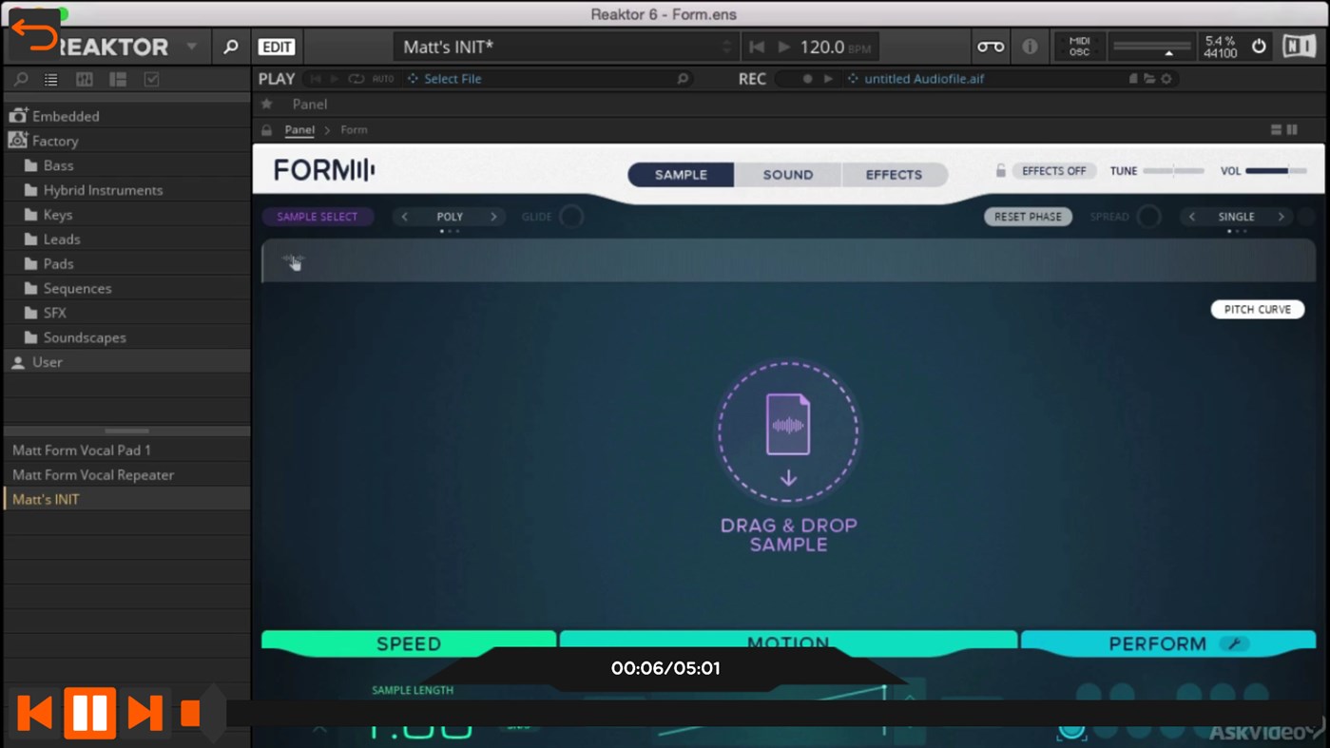Image resolution: width=1330 pixels, height=748 pixels.
Task: Toggle the EFFECTS OFF button
Action: tap(1053, 171)
